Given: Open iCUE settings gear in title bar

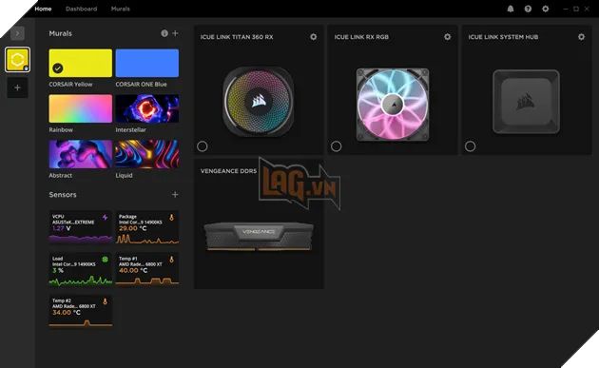Looking at the screenshot, I should (x=546, y=9).
